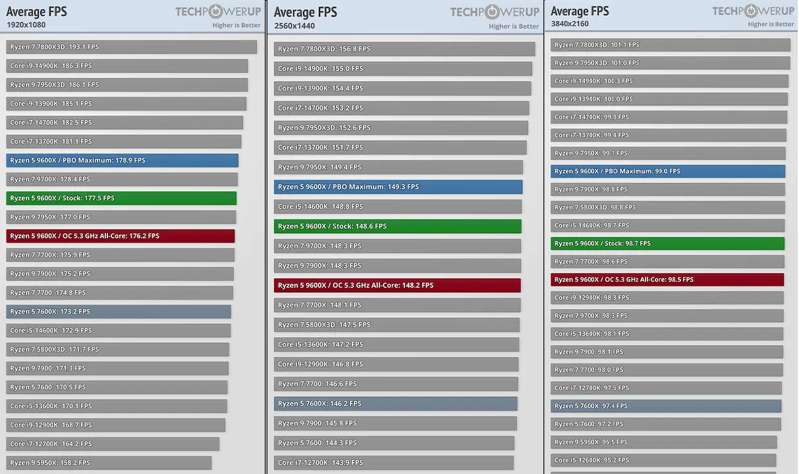
Task: Click the Core i9-14900K 155.0 FPS bar
Action: pos(402,68)
